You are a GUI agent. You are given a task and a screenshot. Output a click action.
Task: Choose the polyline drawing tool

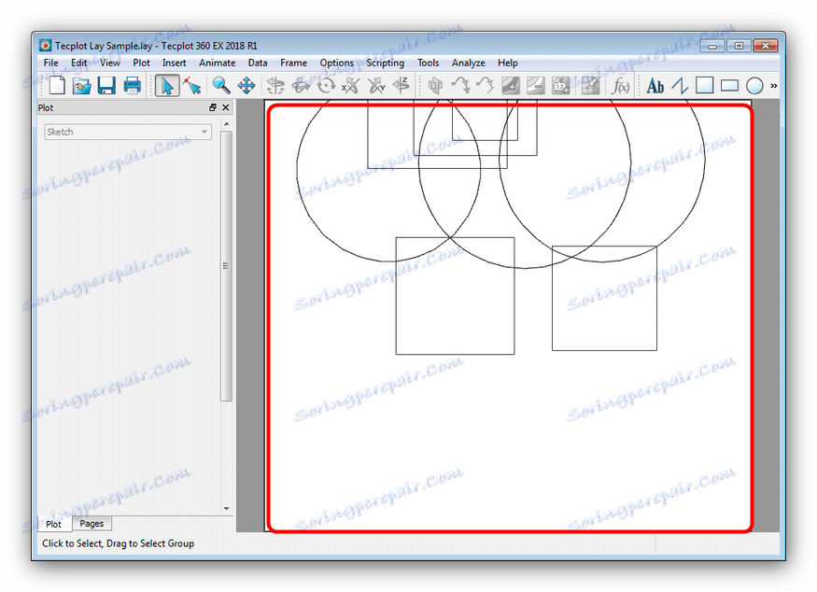click(x=680, y=86)
